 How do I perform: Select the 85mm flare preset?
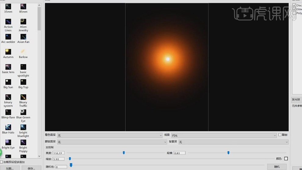coord(23,9)
